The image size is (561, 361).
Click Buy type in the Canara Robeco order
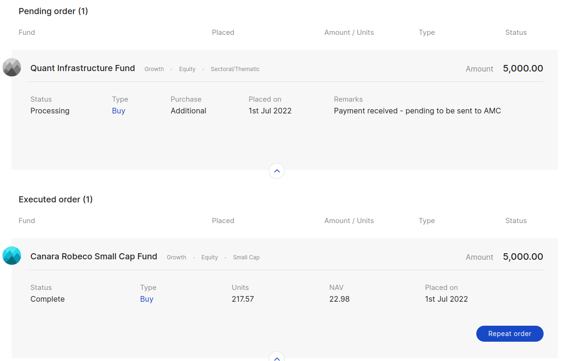147,299
